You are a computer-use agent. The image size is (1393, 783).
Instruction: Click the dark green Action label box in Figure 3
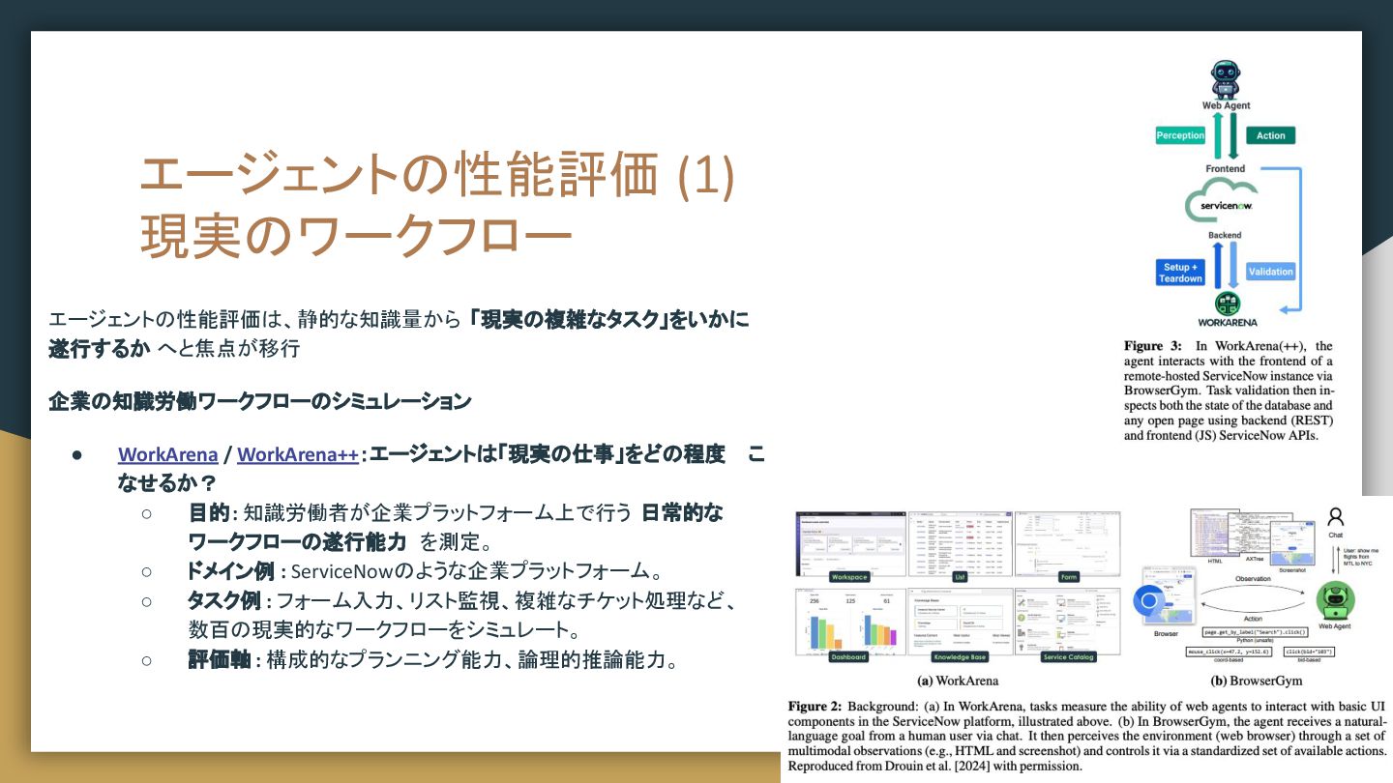[x=1270, y=135]
